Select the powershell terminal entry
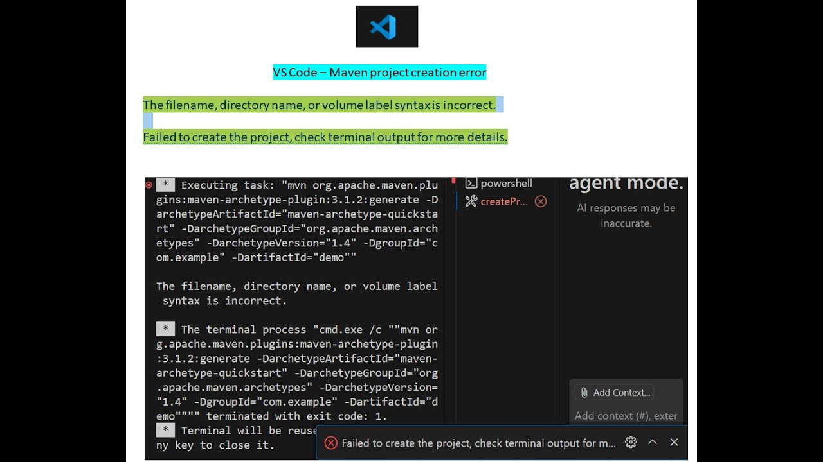823x462 pixels. [x=499, y=184]
